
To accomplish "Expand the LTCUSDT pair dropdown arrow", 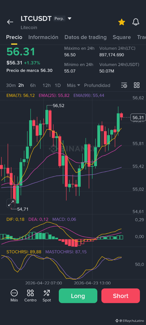I will coord(70,19).
